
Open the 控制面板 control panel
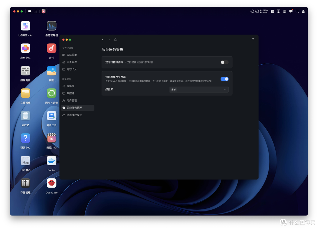click(x=25, y=71)
